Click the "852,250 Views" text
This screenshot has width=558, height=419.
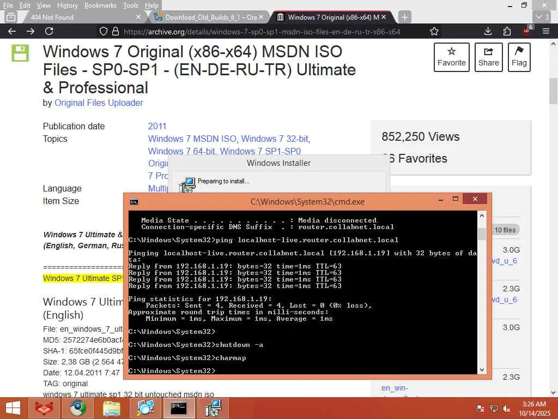tap(420, 137)
